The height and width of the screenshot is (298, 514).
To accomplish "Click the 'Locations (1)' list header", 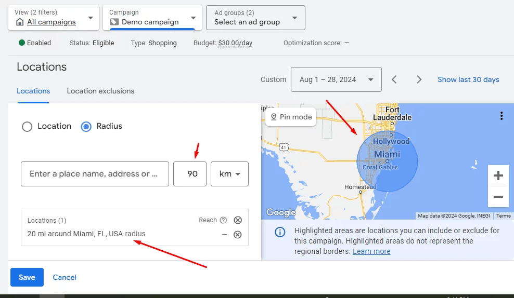I will (47, 221).
